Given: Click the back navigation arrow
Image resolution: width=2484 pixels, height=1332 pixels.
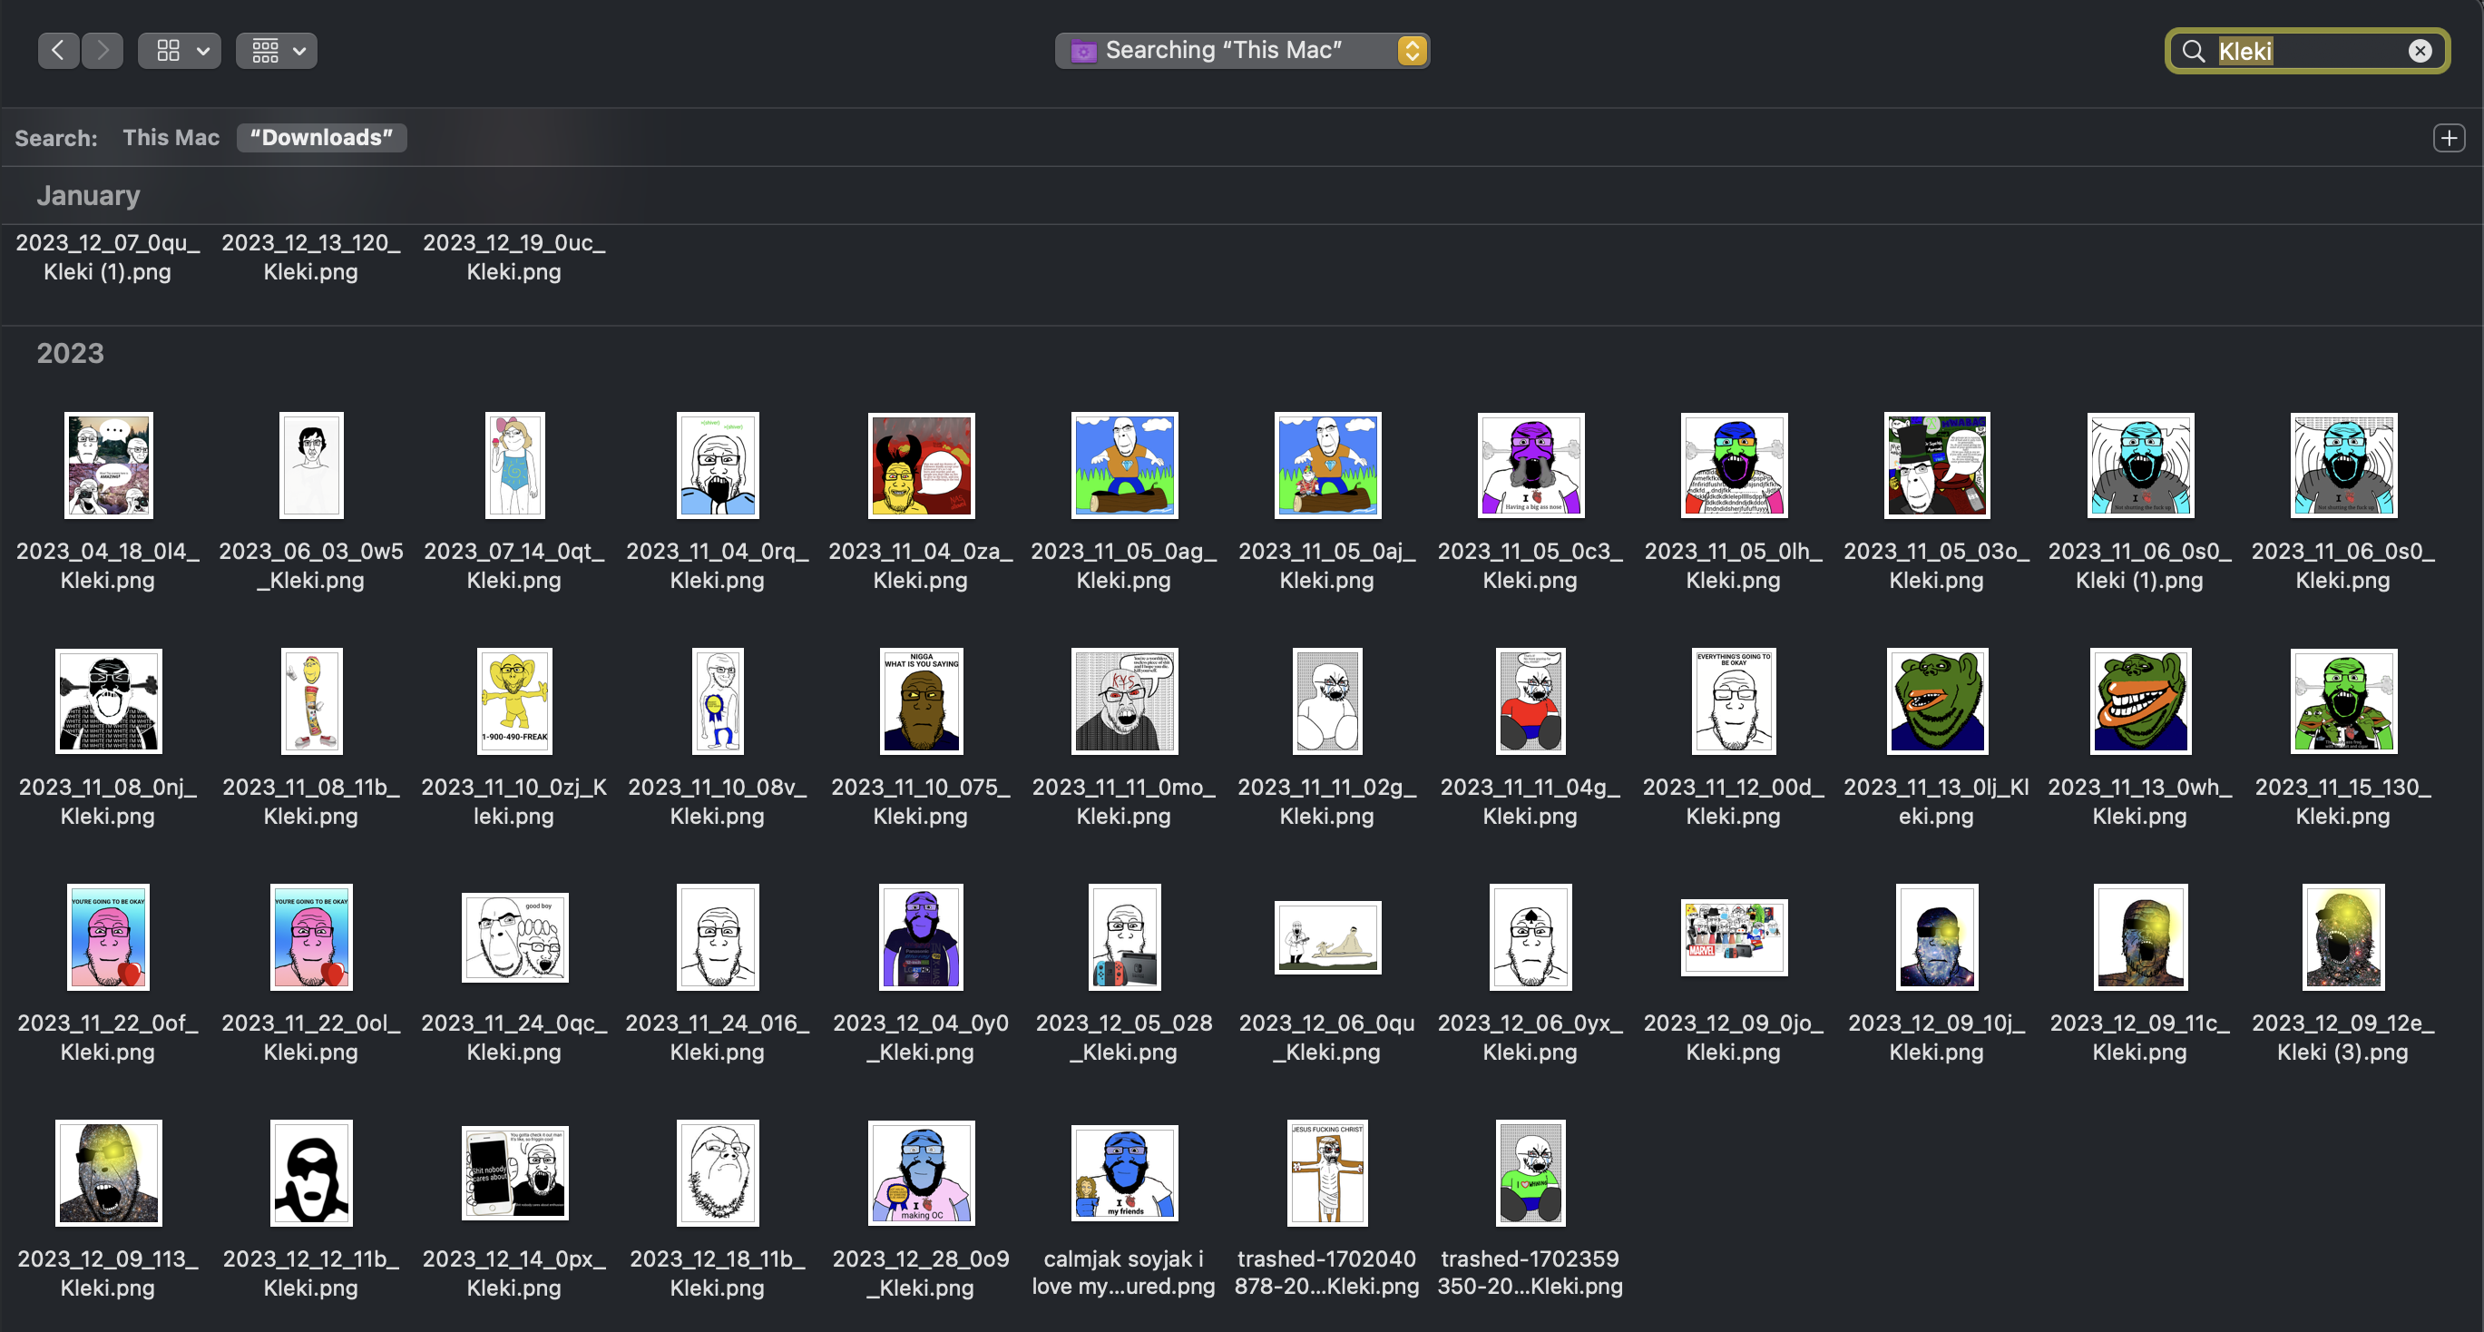Looking at the screenshot, I should tap(58, 50).
